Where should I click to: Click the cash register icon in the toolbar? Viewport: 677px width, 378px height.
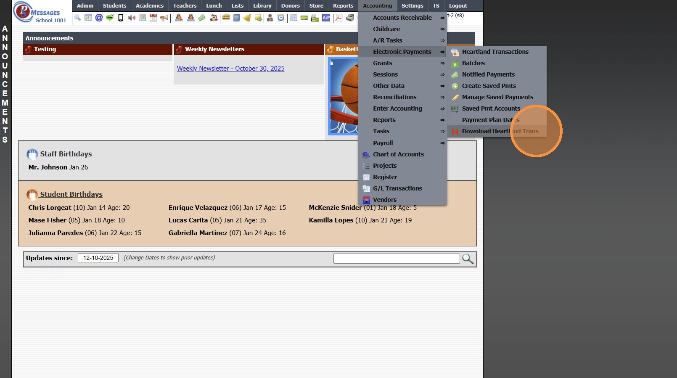pos(350,18)
